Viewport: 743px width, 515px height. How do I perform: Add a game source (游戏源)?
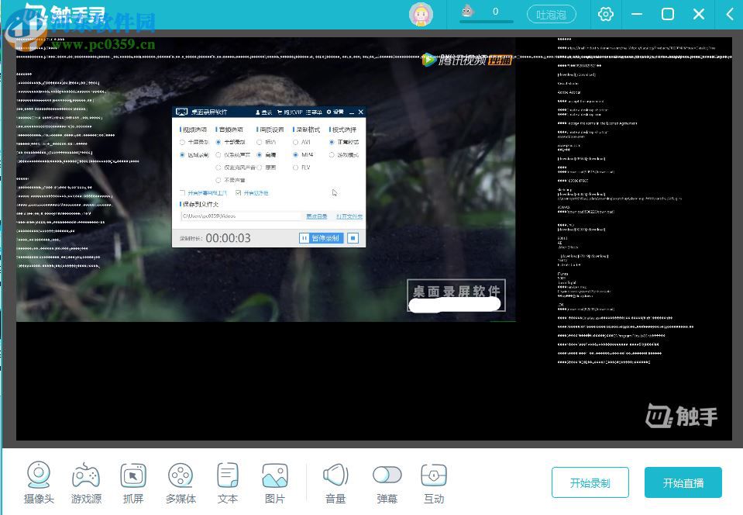86,482
